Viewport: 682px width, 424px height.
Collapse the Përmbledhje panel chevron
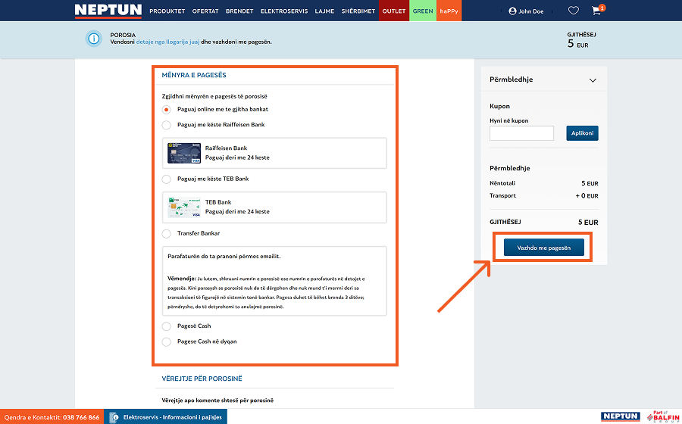point(593,80)
